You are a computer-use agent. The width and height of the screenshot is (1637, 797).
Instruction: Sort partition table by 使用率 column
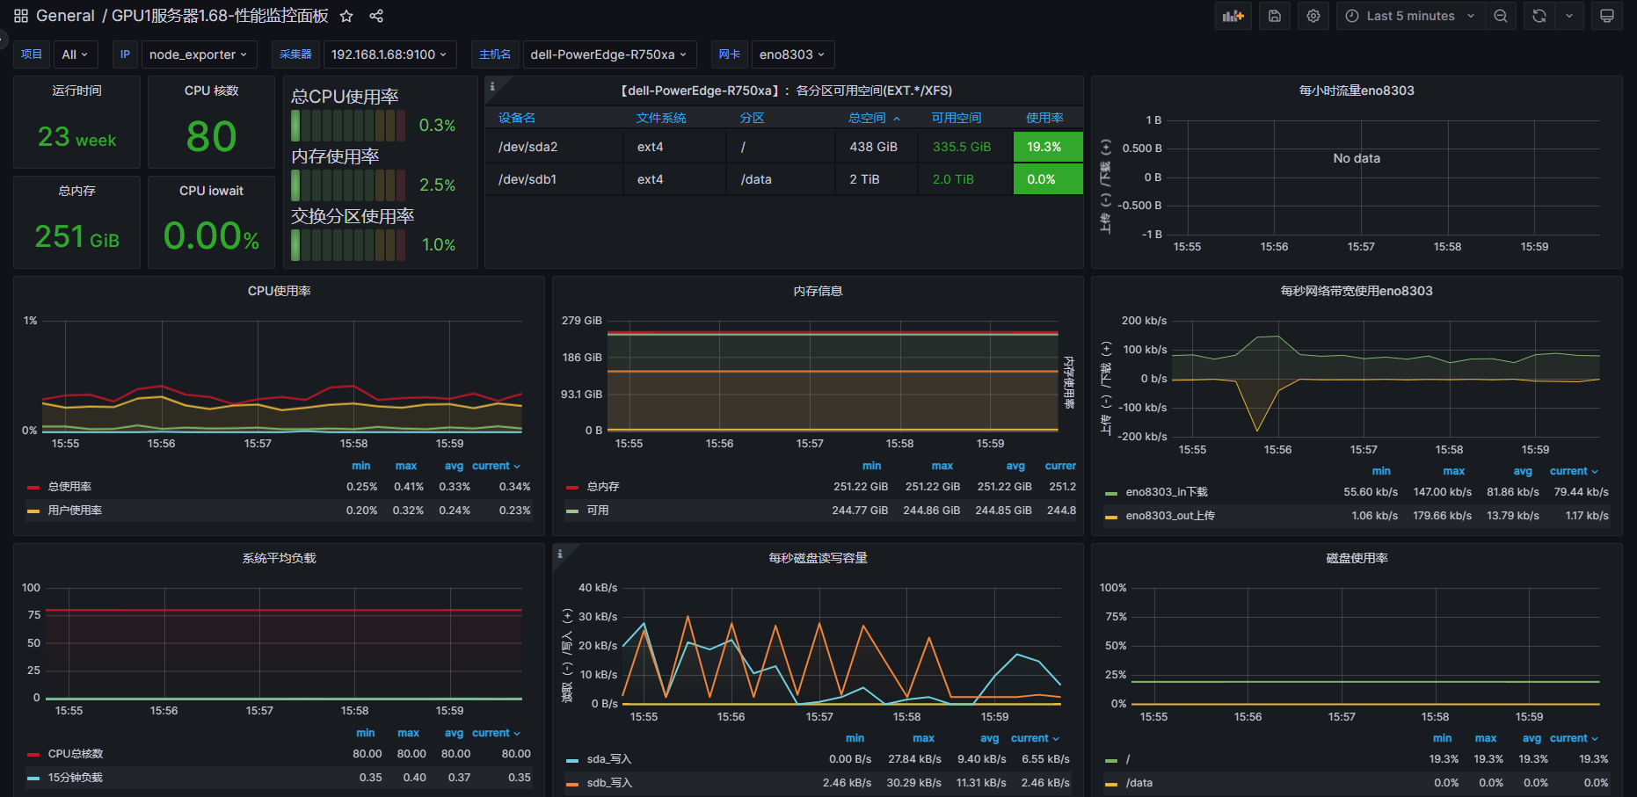[x=1044, y=118]
